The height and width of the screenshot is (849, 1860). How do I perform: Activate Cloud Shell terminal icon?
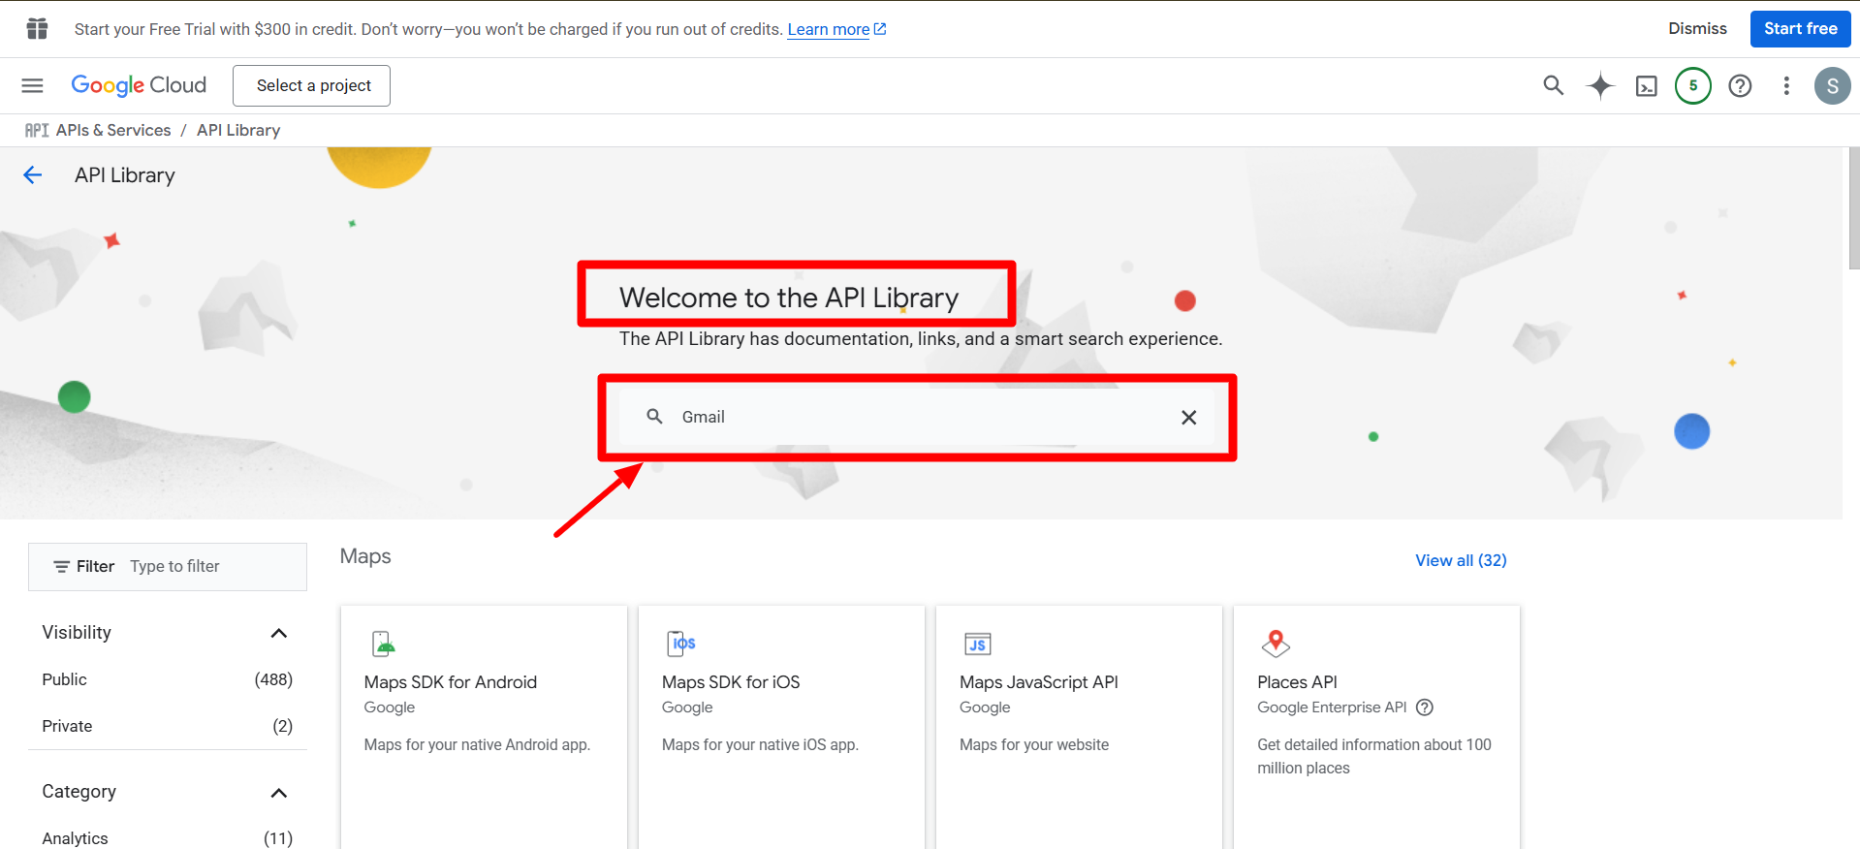click(1647, 86)
